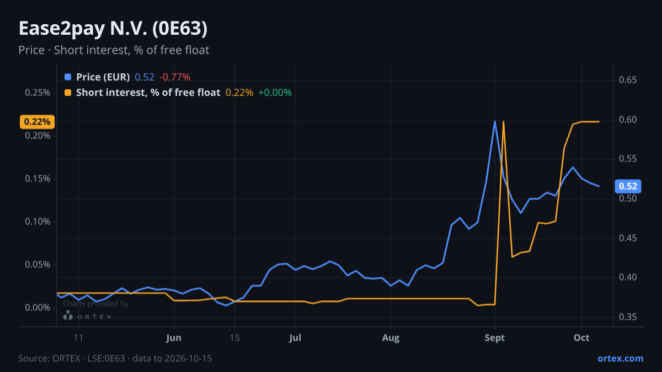
Task: Click the -0.77% price change value
Action: [x=175, y=77]
